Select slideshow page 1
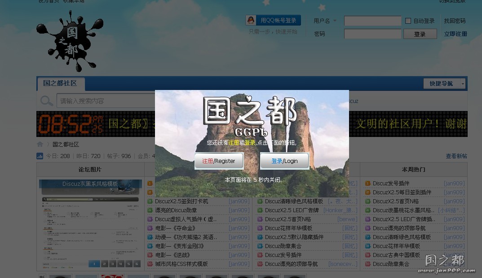The width and height of the screenshot is (482, 278). pos(94,264)
